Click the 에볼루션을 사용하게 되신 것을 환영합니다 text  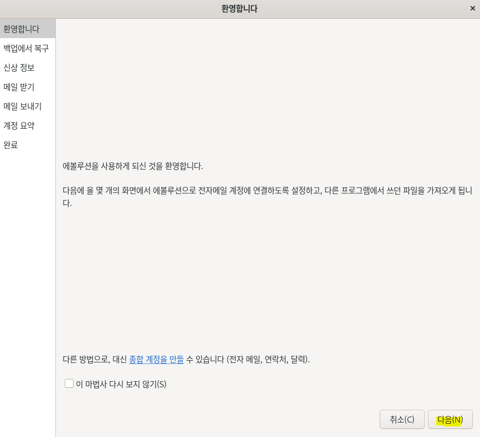coord(132,166)
